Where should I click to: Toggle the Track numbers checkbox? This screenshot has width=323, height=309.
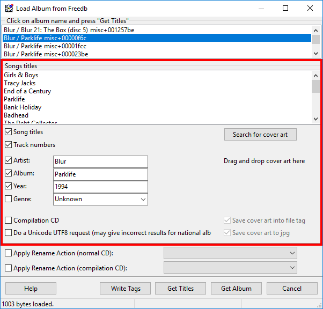[x=8, y=145]
